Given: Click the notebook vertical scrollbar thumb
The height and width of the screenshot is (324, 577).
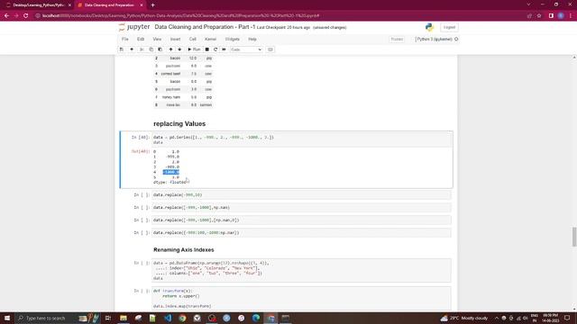Looking at the screenshot, I should point(574,237).
